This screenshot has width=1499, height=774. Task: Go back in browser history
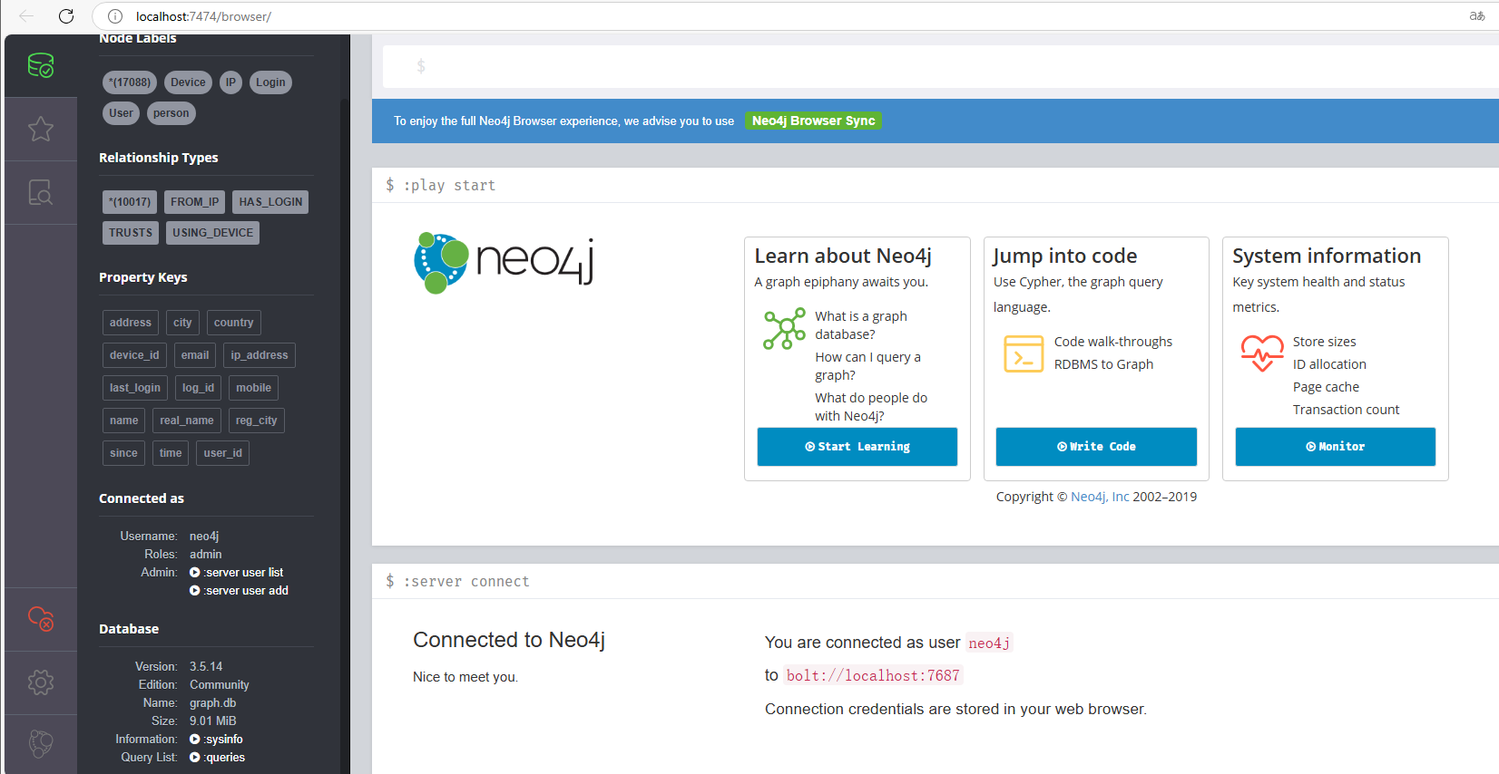pyautogui.click(x=26, y=16)
